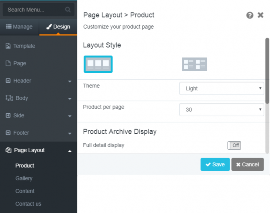Select the three-column grid layout style
270x213 pixels.
click(98, 64)
